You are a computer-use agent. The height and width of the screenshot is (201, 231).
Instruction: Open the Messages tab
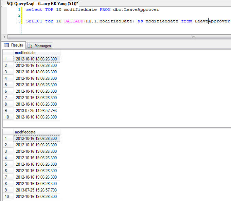point(39,45)
